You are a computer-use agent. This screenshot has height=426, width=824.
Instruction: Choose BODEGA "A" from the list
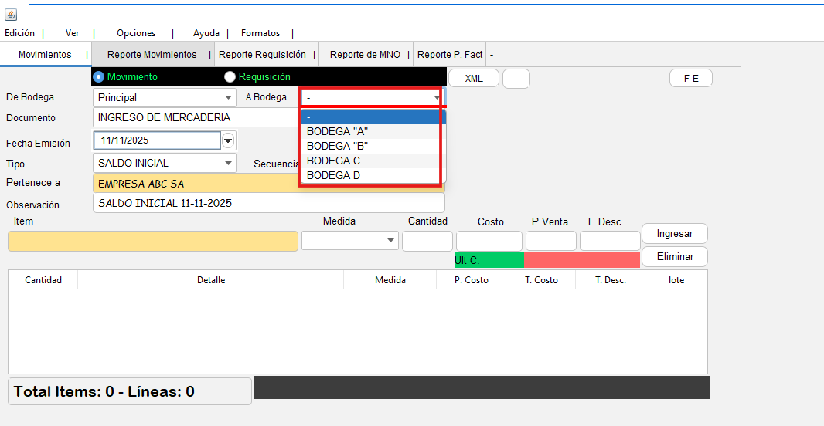[337, 131]
